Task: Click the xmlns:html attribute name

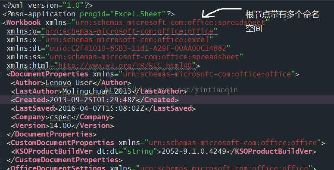Action: click(x=28, y=66)
